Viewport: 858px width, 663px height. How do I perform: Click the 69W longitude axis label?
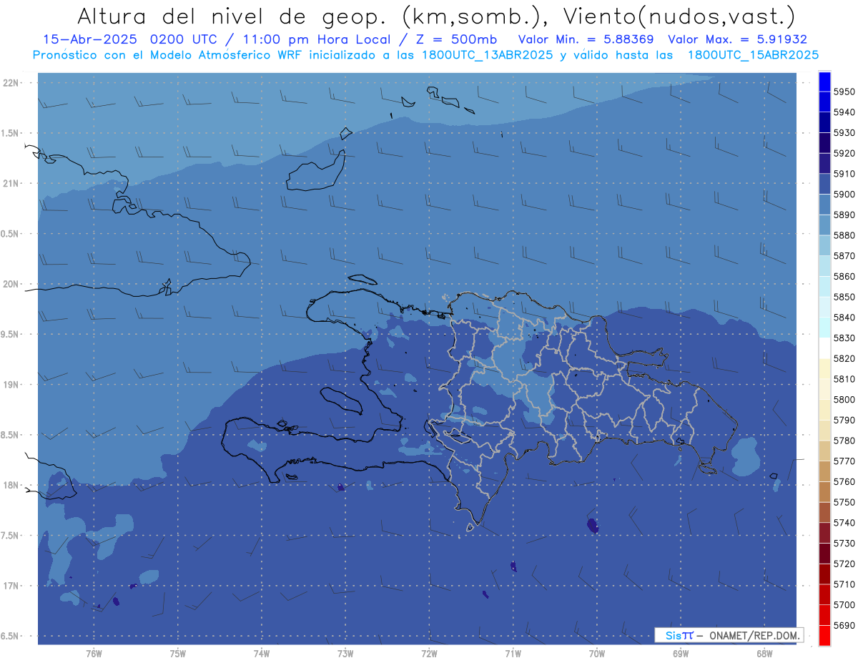680,653
